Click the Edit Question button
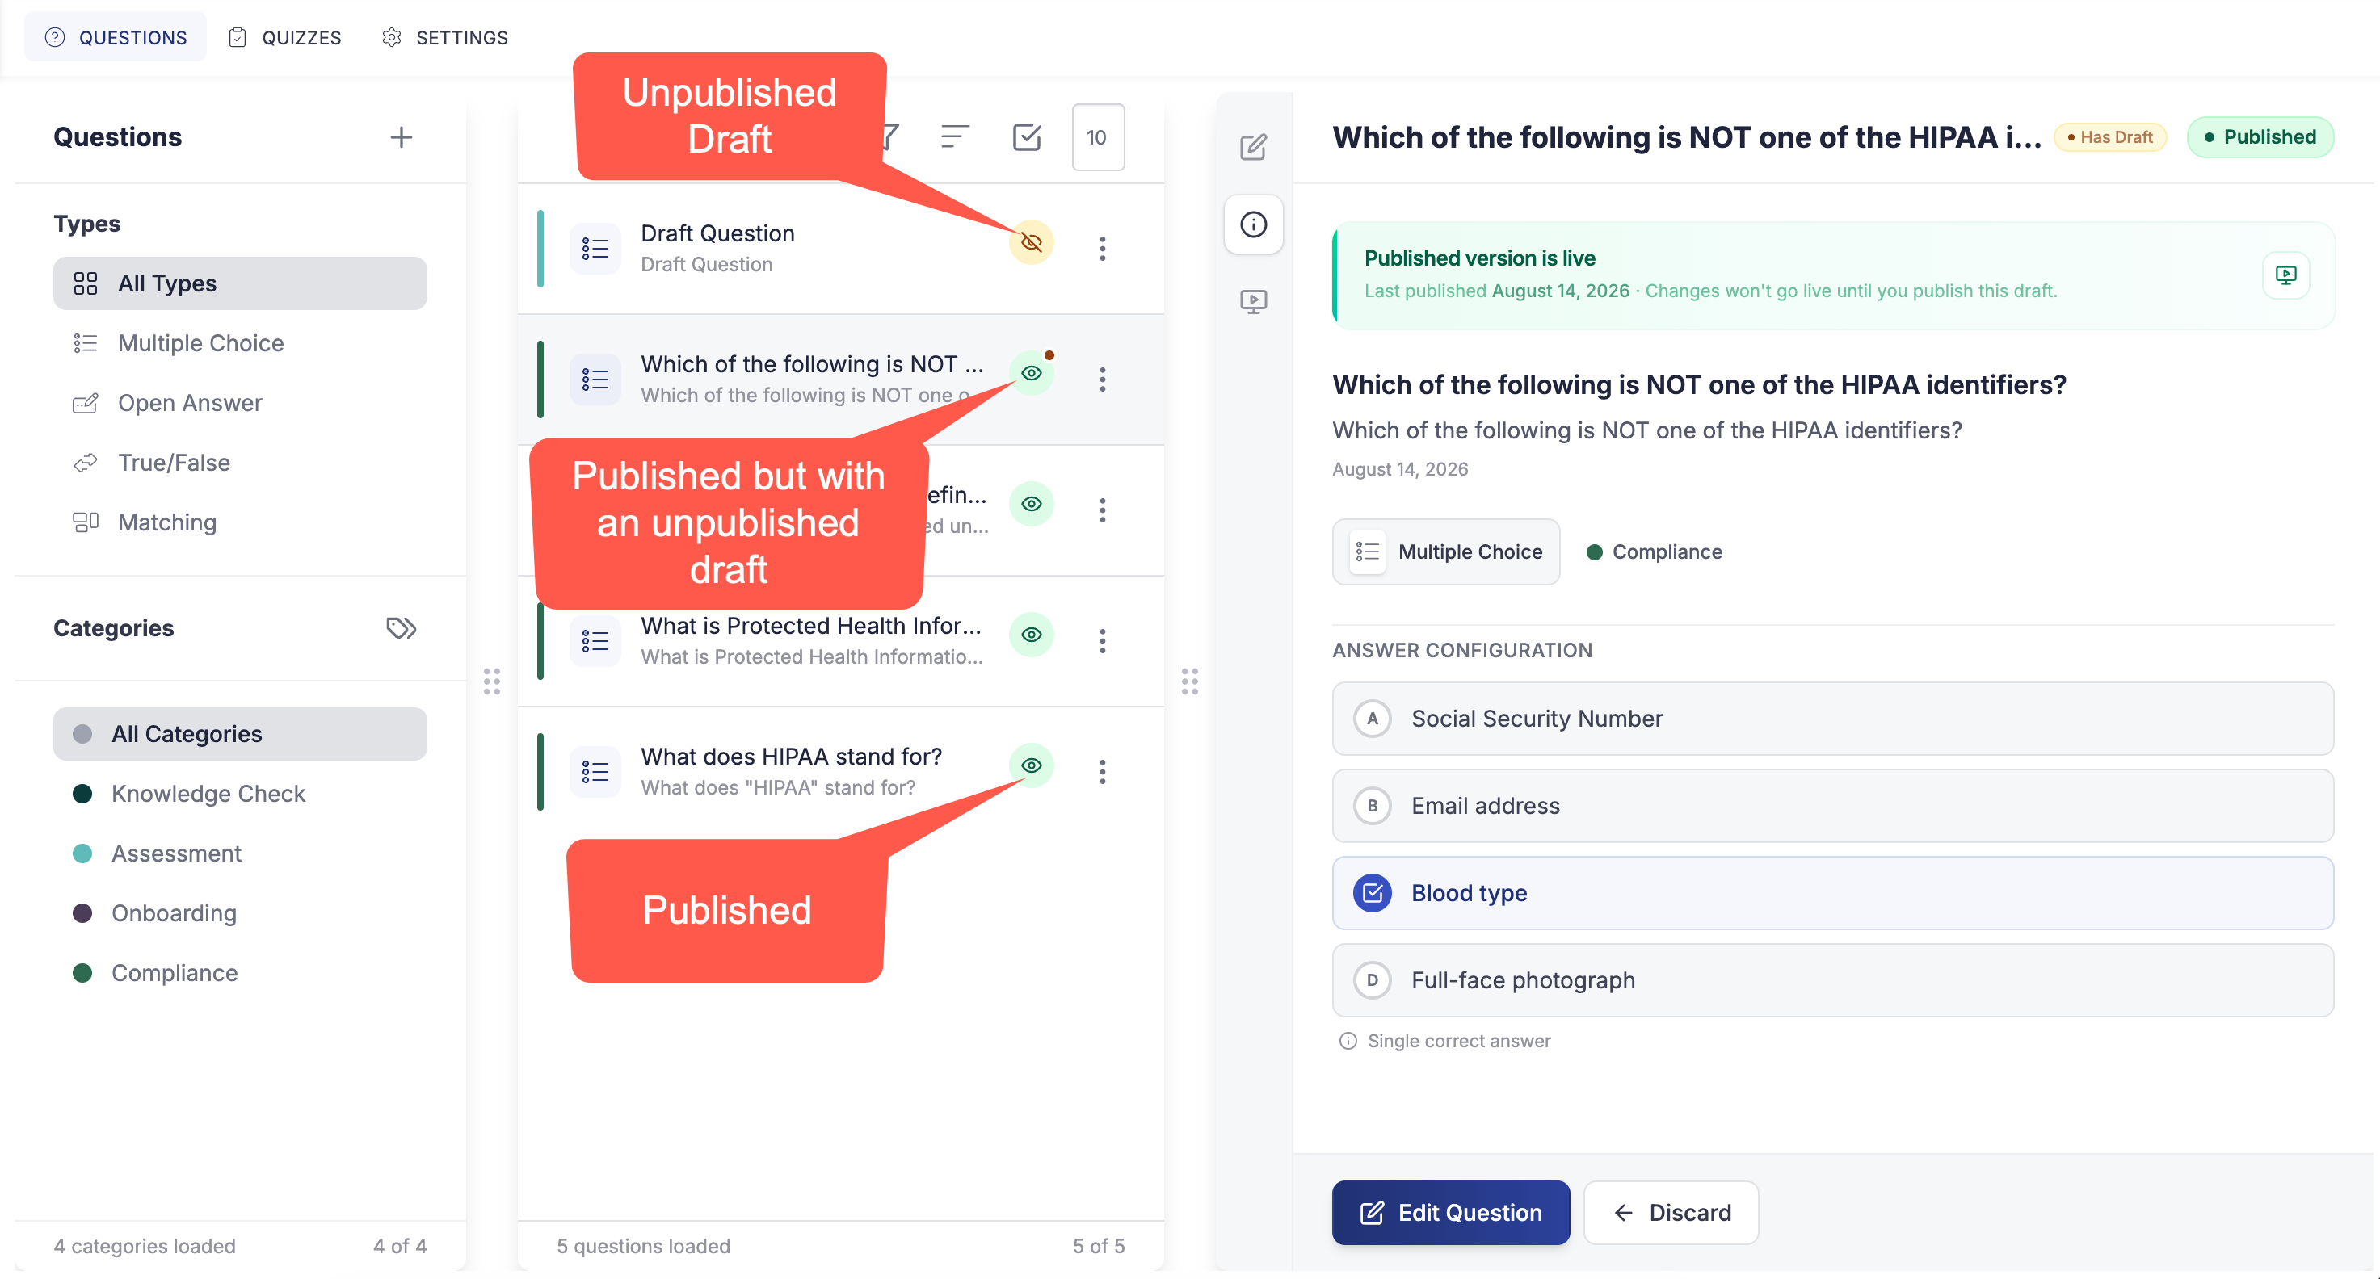Image resolution: width=2380 pixels, height=1279 pixels. pos(1451,1214)
